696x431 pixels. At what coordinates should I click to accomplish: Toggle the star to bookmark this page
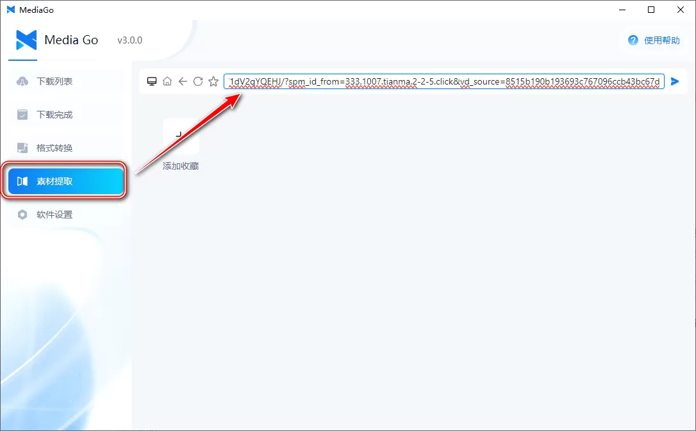click(213, 81)
